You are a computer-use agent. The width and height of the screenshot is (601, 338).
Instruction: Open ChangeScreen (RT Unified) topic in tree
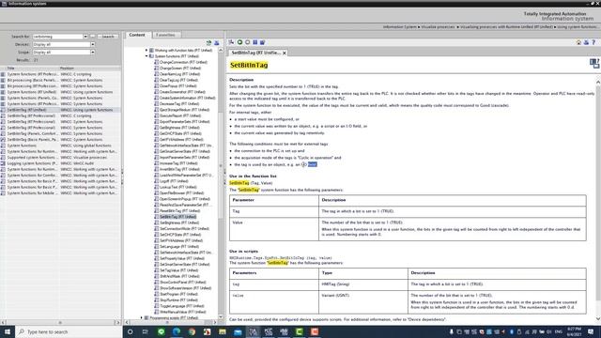pyautogui.click(x=179, y=69)
